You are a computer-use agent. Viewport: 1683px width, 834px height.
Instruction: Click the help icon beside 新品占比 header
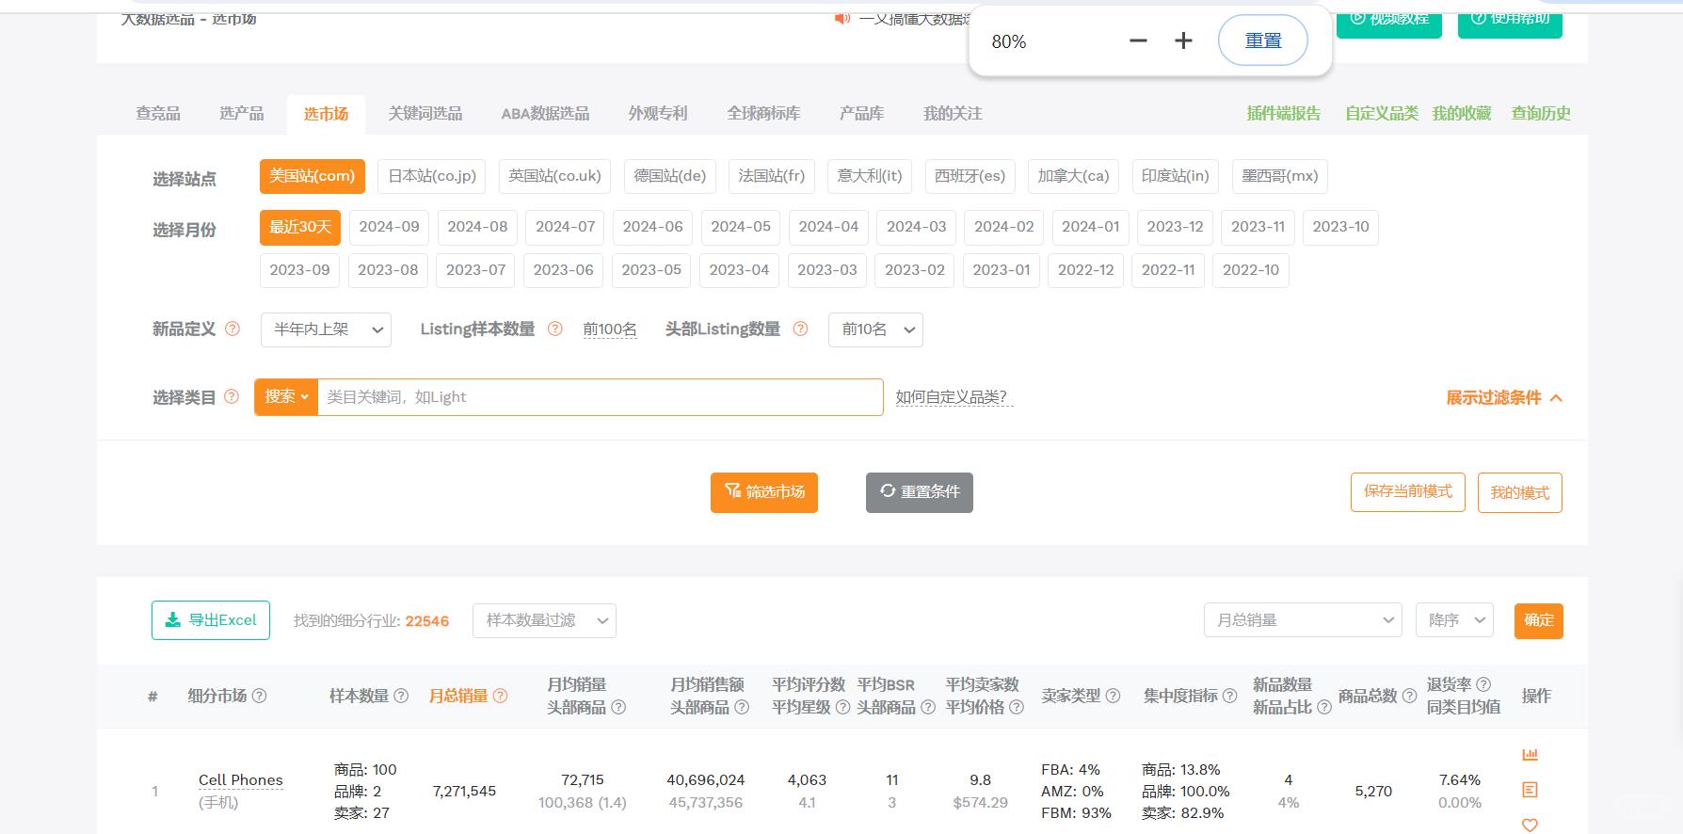pyautogui.click(x=1324, y=707)
